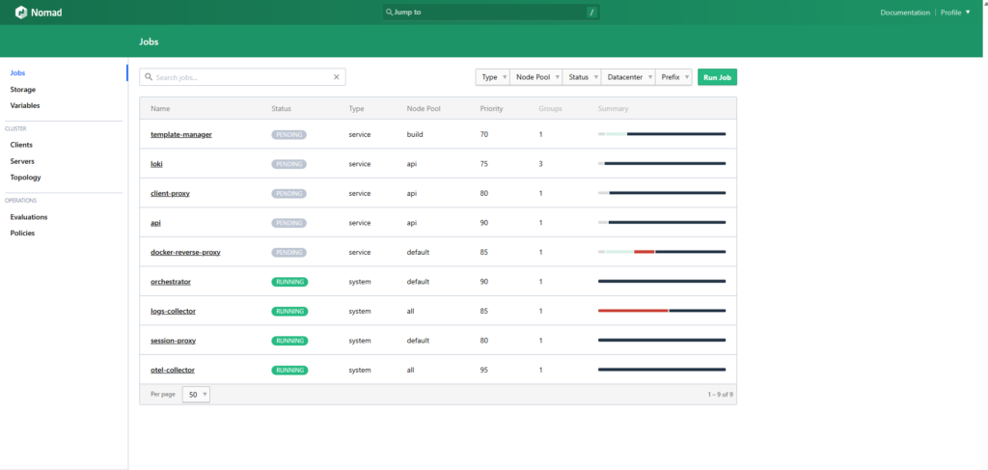Navigate to Evaluations in the sidebar
This screenshot has width=988, height=470.
tap(29, 217)
